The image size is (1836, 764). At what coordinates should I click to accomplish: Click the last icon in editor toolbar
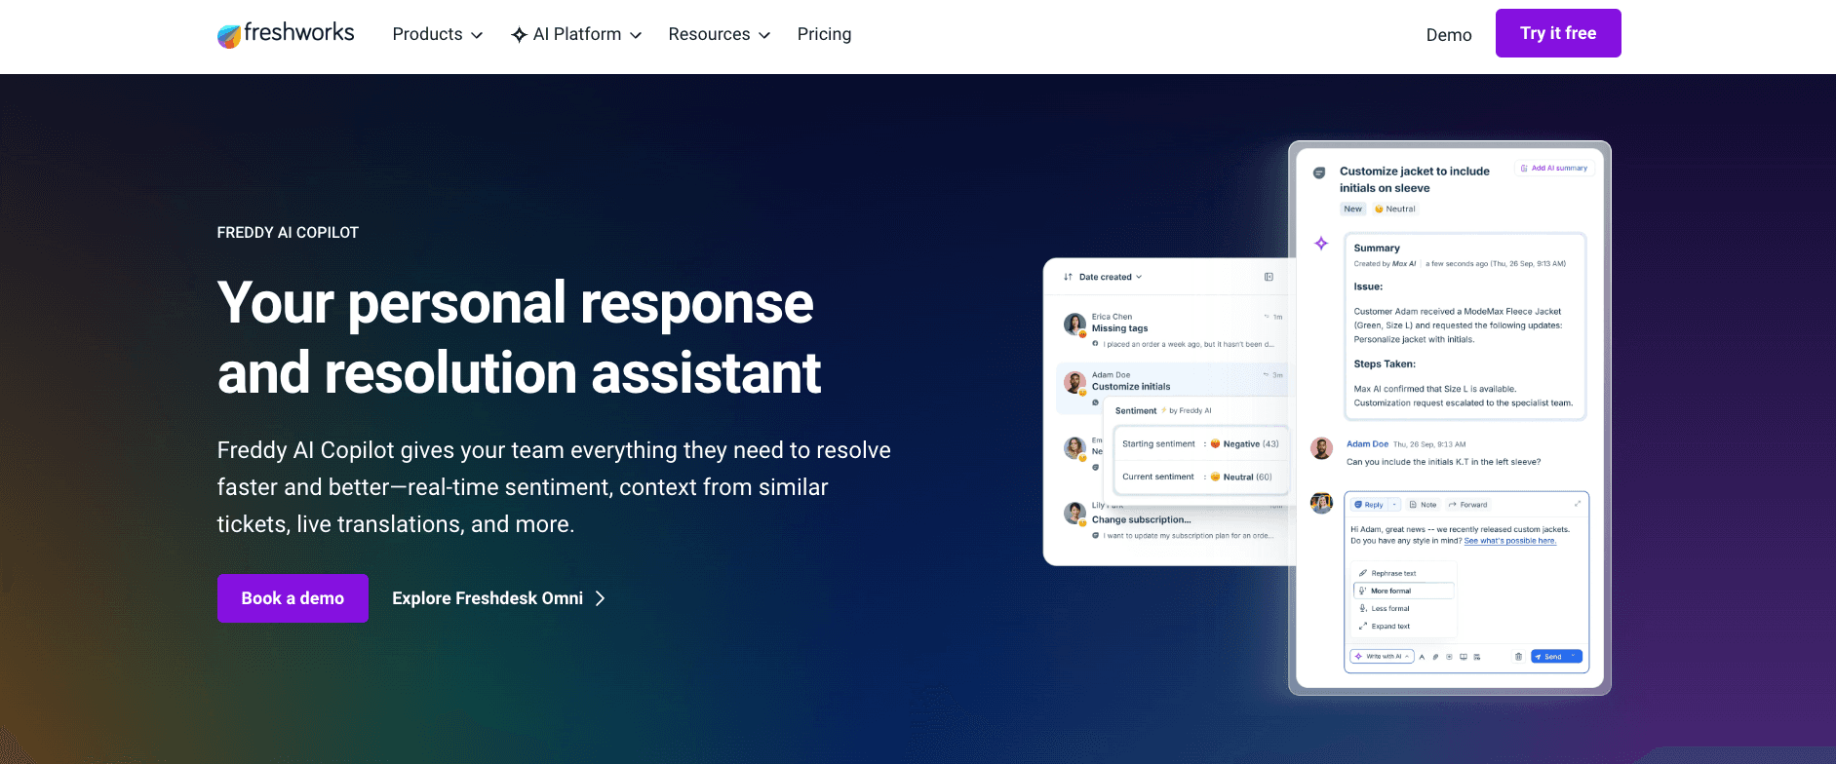click(1477, 657)
